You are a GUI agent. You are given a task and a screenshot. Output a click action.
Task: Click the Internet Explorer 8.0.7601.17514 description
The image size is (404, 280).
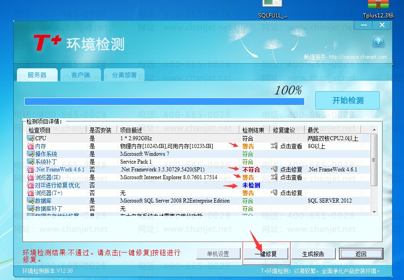(168, 177)
